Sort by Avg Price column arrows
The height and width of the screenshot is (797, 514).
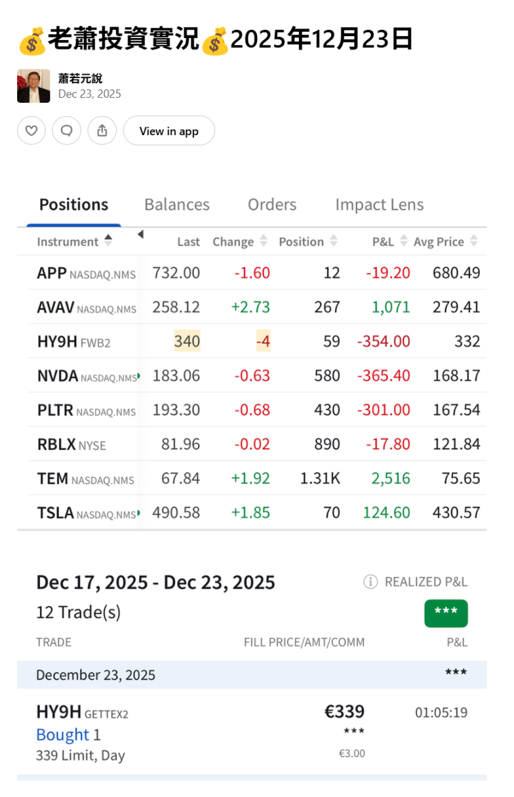click(474, 241)
